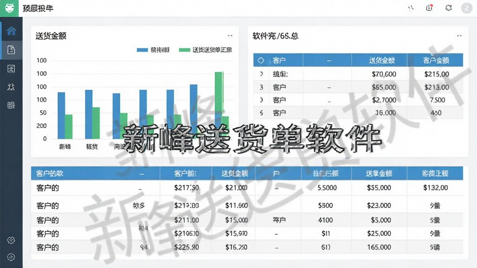Click the green app logo
This screenshot has width=477, height=268.
(9, 8)
